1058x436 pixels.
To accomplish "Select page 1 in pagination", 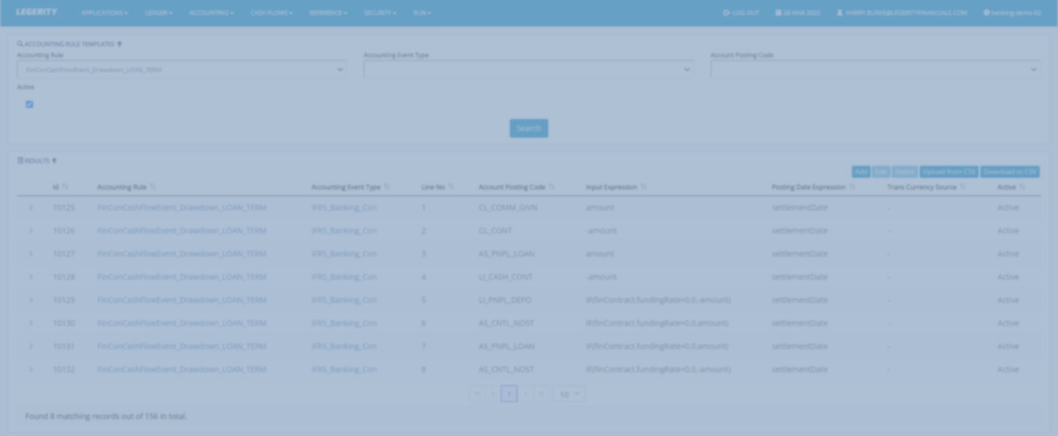I will (509, 394).
